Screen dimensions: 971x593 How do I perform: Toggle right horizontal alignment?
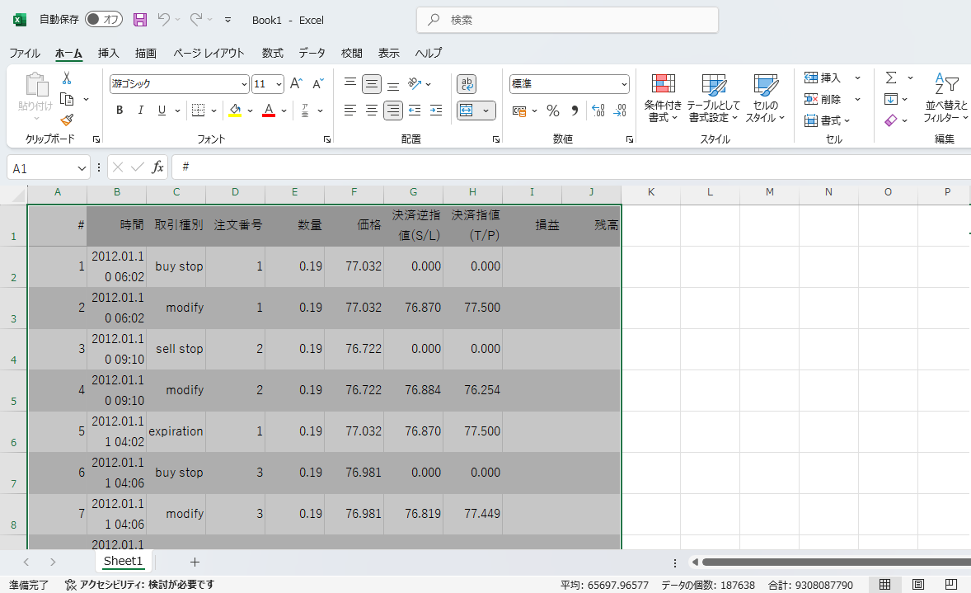click(393, 111)
